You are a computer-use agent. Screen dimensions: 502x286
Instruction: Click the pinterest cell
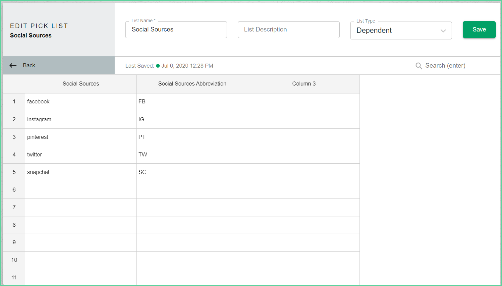[81, 137]
